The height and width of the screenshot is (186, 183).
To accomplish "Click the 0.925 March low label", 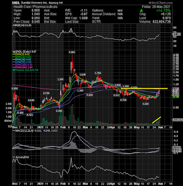I will pos(89,95).
